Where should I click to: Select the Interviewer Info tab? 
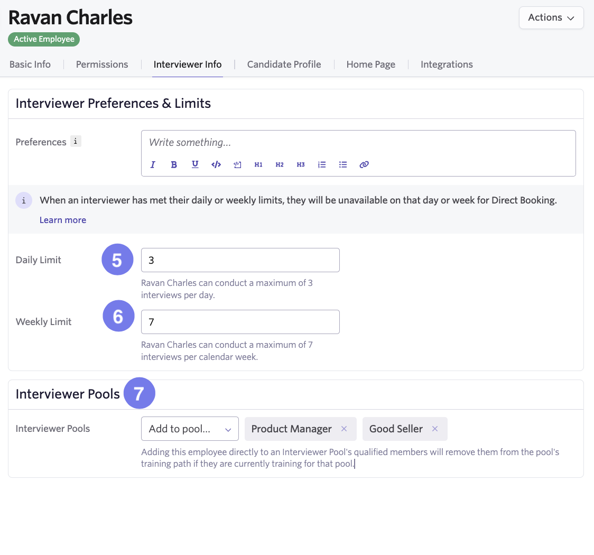(x=188, y=64)
